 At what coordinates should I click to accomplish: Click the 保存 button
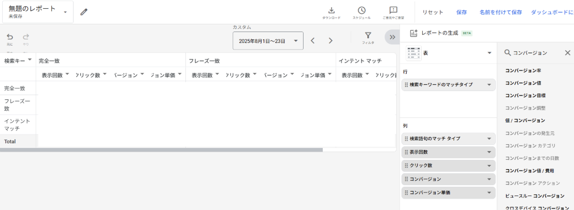[462, 12]
